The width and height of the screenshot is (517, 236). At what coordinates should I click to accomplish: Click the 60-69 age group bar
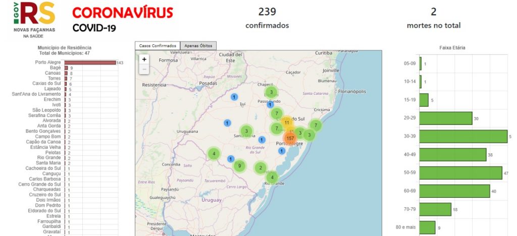454,191
